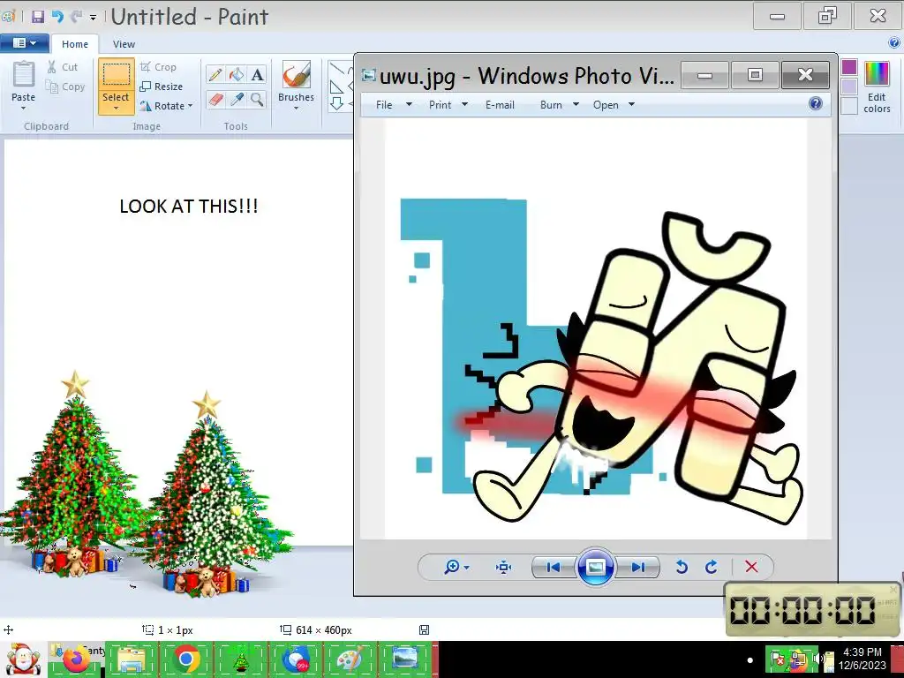Open Paint help question mark icon
The height and width of the screenshot is (678, 904).
[894, 42]
